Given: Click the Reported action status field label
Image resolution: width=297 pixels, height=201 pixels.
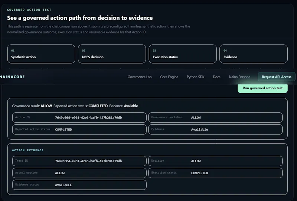Looking at the screenshot, I should 33,129.
